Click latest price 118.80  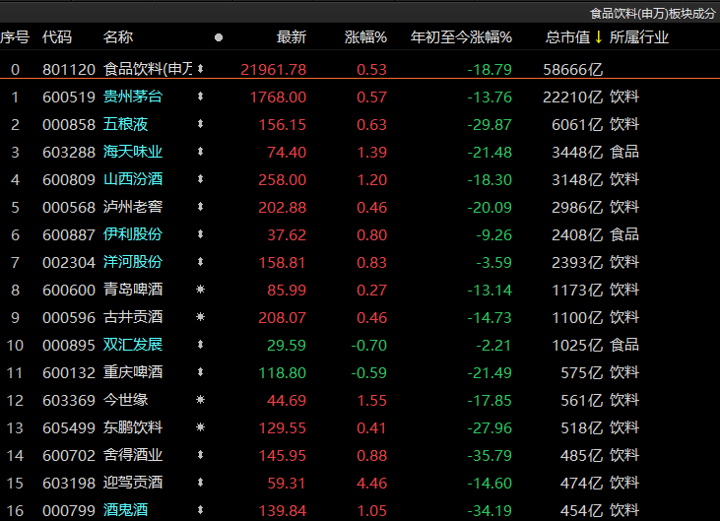(282, 372)
